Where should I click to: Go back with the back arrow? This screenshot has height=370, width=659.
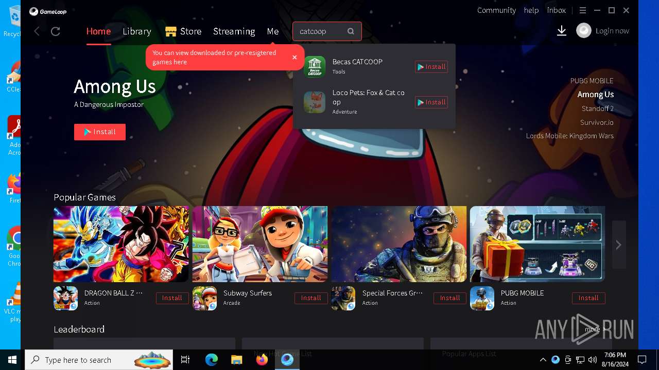[37, 31]
